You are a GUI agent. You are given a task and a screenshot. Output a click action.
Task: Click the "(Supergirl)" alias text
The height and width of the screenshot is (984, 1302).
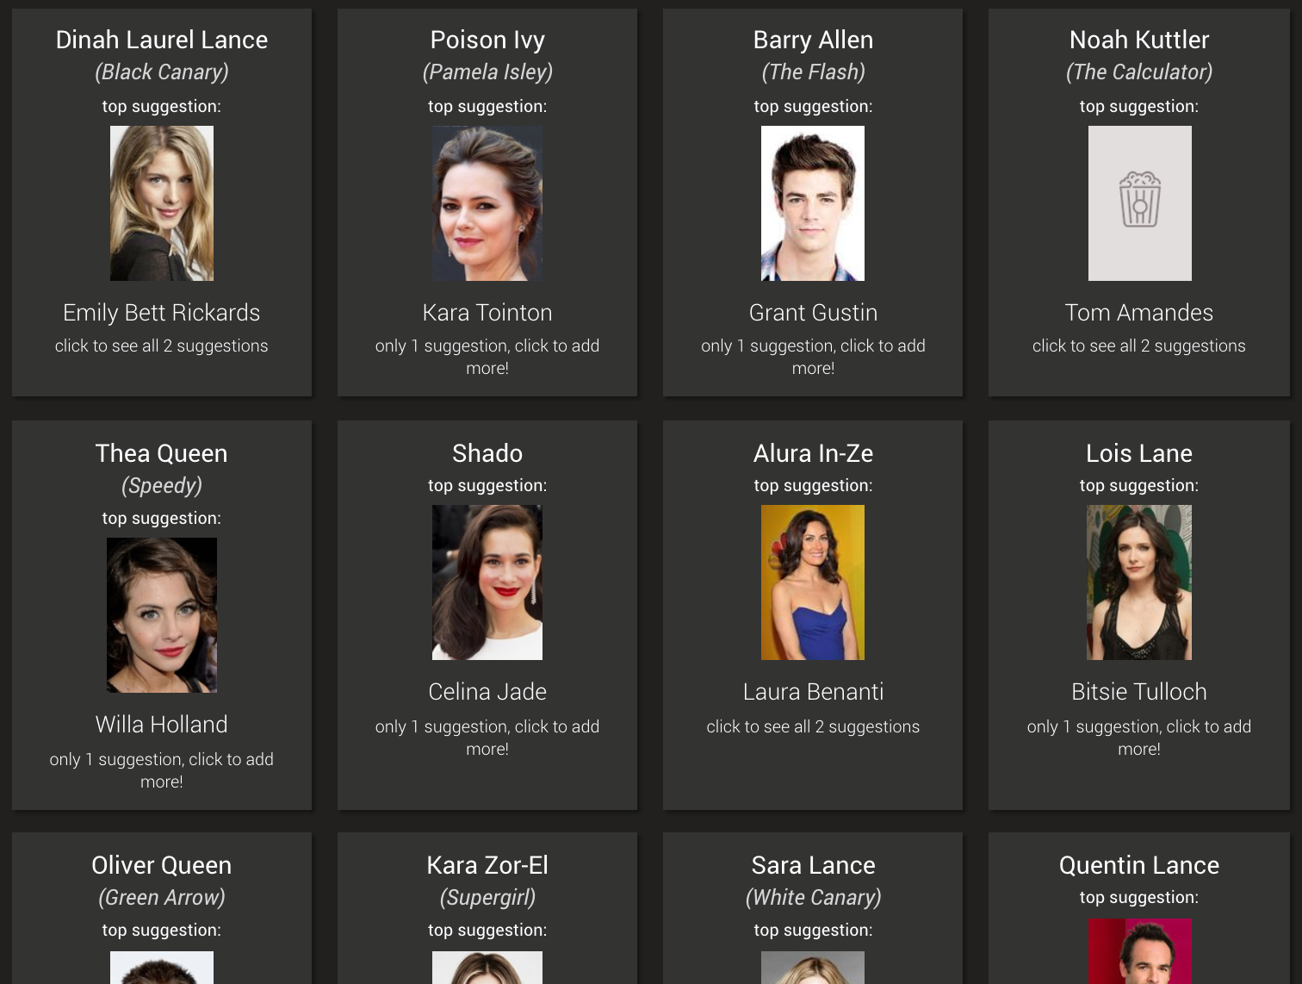click(487, 898)
